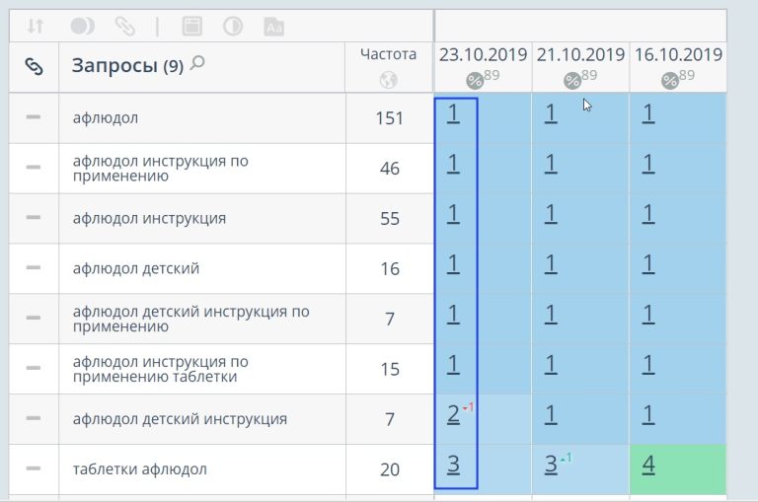This screenshot has height=502, width=758.
Task: Click the paperclip link icon in toolbar
Action: click(x=124, y=27)
